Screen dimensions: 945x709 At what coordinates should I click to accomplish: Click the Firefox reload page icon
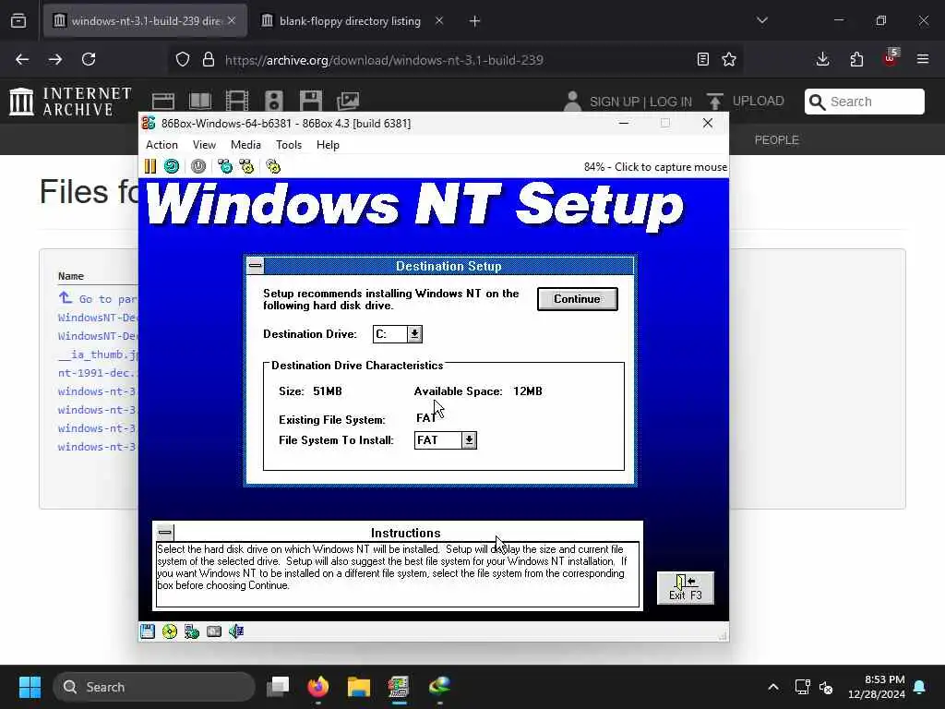[89, 59]
